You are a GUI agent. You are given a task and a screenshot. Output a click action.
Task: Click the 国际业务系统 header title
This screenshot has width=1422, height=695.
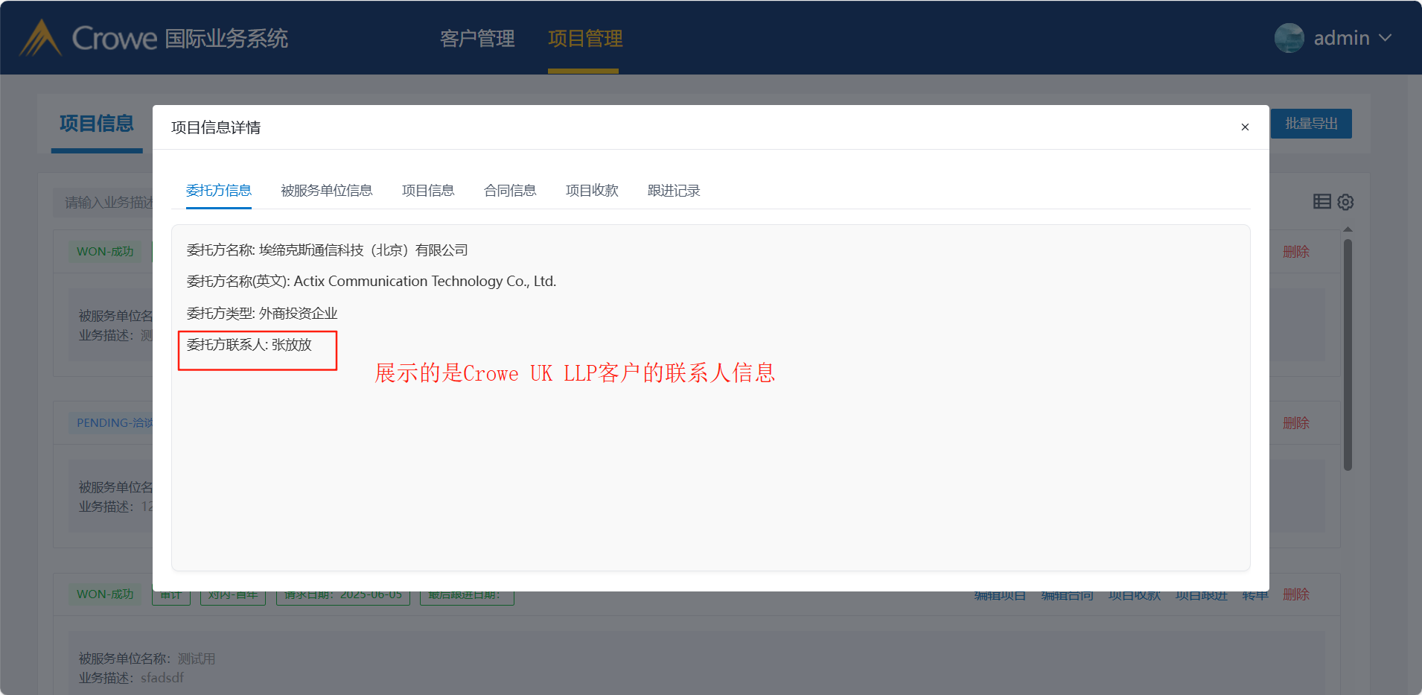coord(226,38)
